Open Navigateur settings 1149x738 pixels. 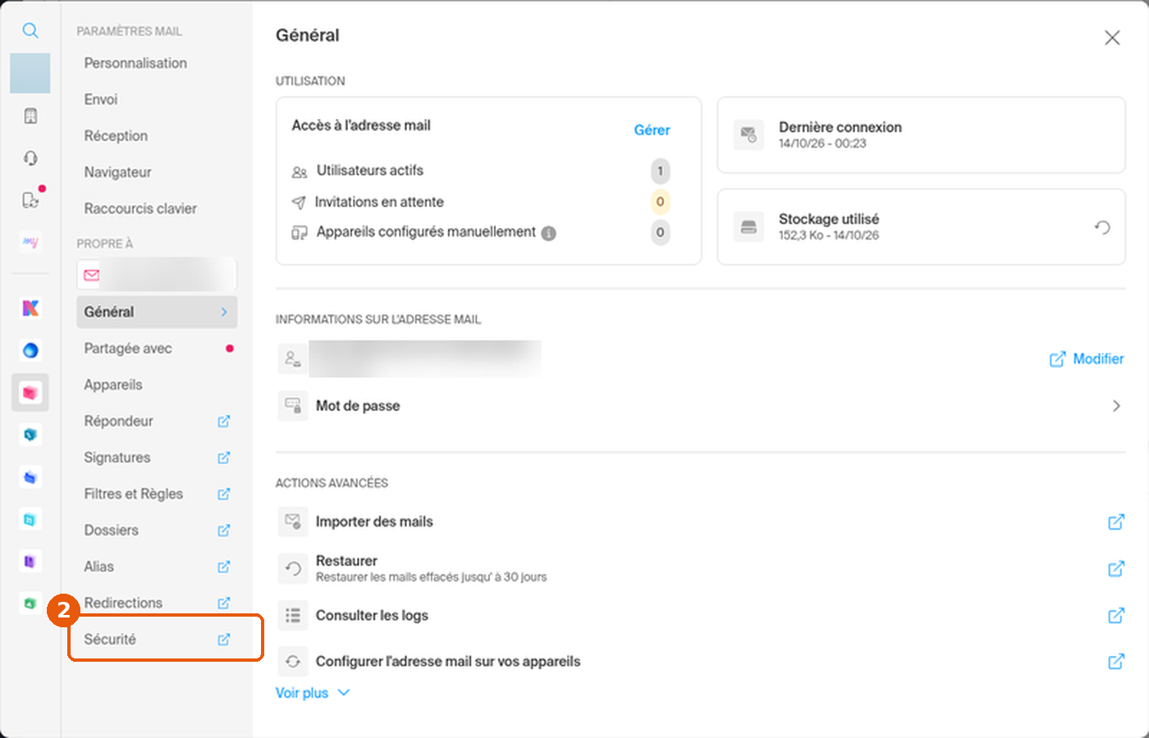pyautogui.click(x=117, y=172)
